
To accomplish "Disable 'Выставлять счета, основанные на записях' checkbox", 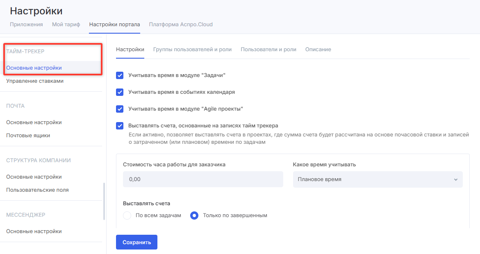I will coord(120,126).
